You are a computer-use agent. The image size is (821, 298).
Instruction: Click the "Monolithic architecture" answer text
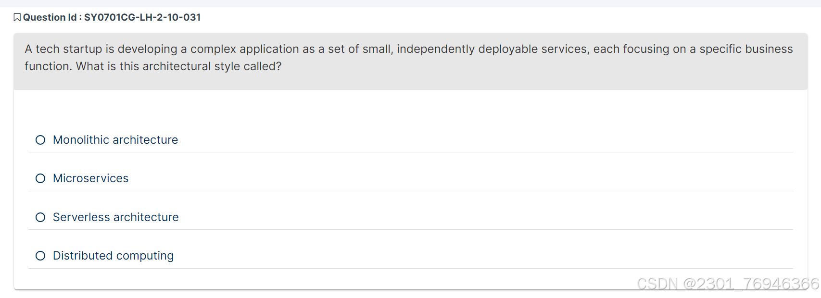115,140
